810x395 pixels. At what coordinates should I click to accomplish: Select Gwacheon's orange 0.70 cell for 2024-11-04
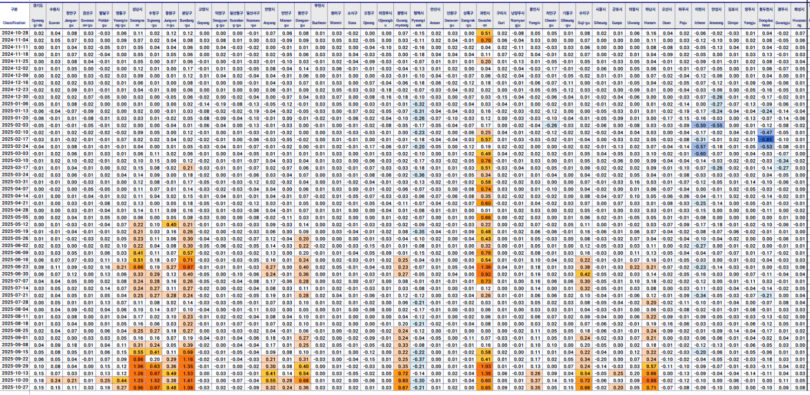click(x=485, y=40)
